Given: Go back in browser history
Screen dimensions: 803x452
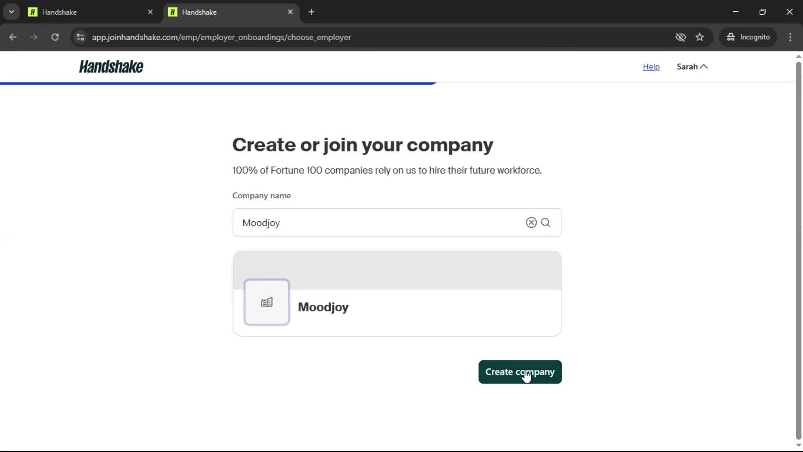Looking at the screenshot, I should (13, 37).
